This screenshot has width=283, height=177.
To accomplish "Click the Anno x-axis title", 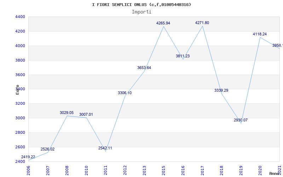I will [x=274, y=173].
